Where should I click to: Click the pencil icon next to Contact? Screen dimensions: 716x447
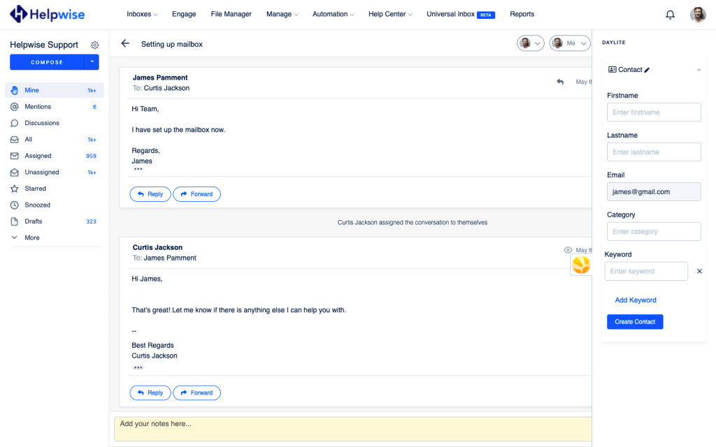[x=647, y=70]
